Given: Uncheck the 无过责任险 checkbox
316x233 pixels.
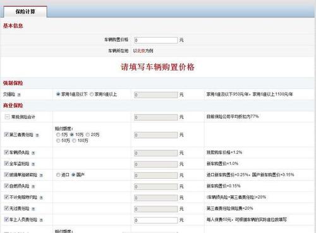Looking at the screenshot, I should (x=6, y=208).
